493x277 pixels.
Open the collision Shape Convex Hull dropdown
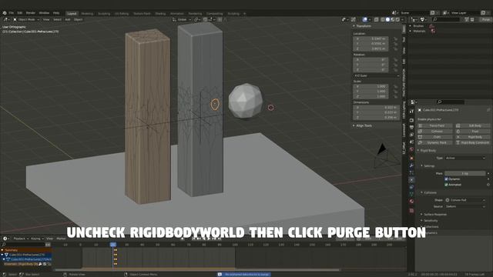(x=465, y=200)
